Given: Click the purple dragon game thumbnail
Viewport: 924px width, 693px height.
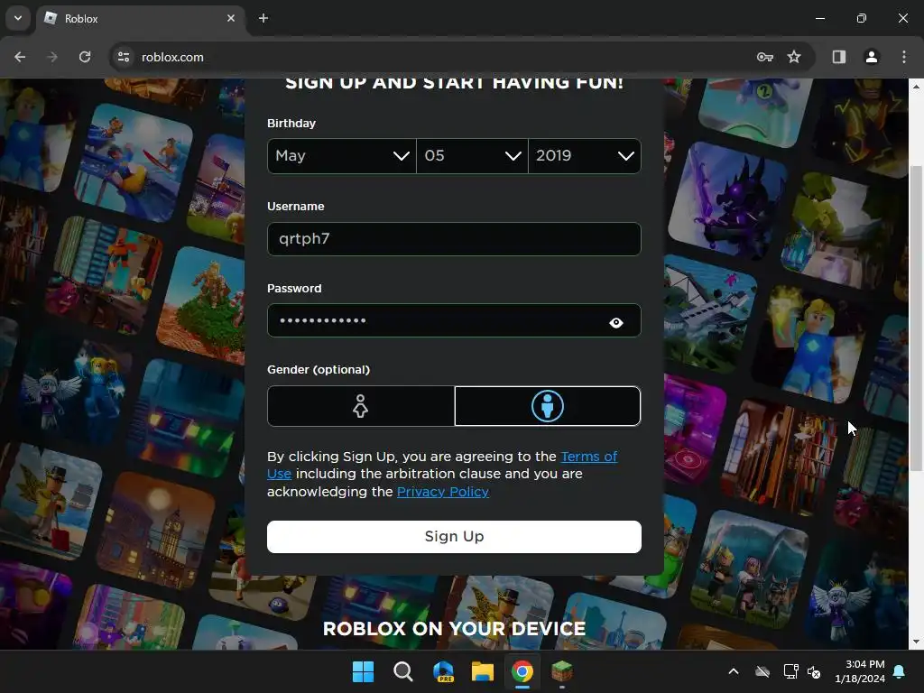Looking at the screenshot, I should [728, 200].
